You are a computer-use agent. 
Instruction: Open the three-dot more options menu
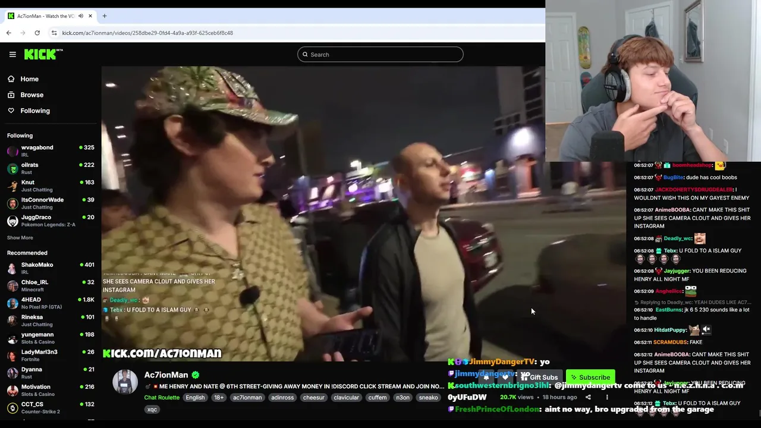pos(607,397)
